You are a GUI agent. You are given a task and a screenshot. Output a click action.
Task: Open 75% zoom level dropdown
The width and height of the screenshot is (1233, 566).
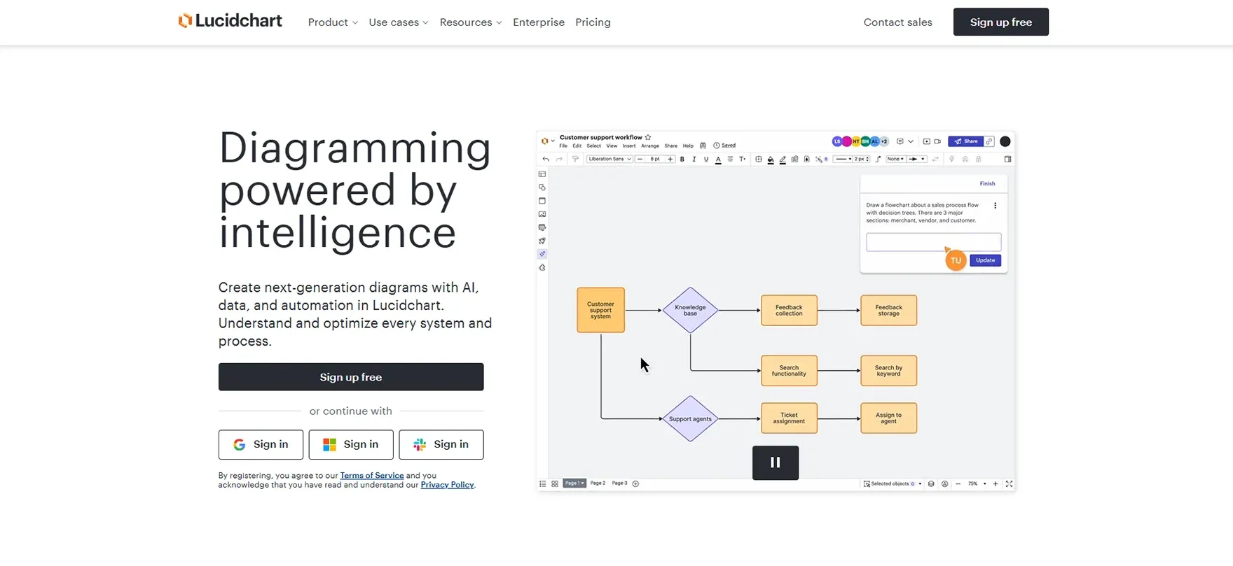click(x=977, y=483)
